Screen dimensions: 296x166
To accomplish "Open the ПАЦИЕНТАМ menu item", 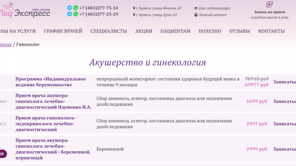I will coord(176,31).
